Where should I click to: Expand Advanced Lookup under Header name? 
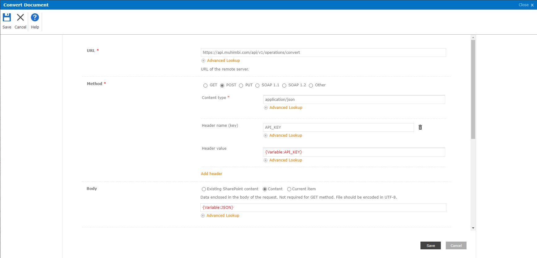point(285,135)
